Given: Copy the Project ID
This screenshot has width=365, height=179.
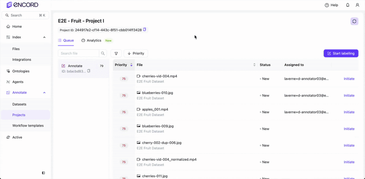Looking at the screenshot, I should [x=145, y=30].
